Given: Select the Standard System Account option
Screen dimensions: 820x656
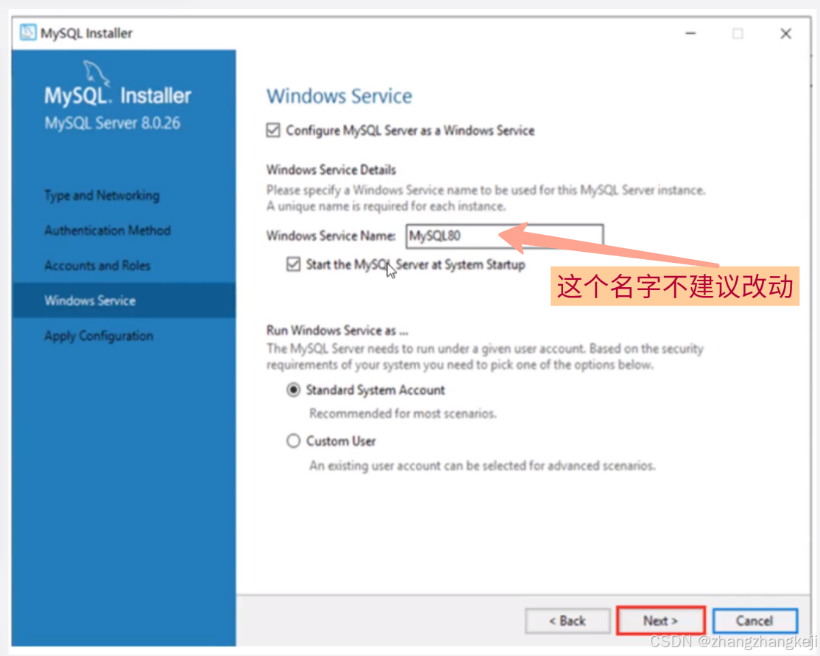Looking at the screenshot, I should click(294, 389).
